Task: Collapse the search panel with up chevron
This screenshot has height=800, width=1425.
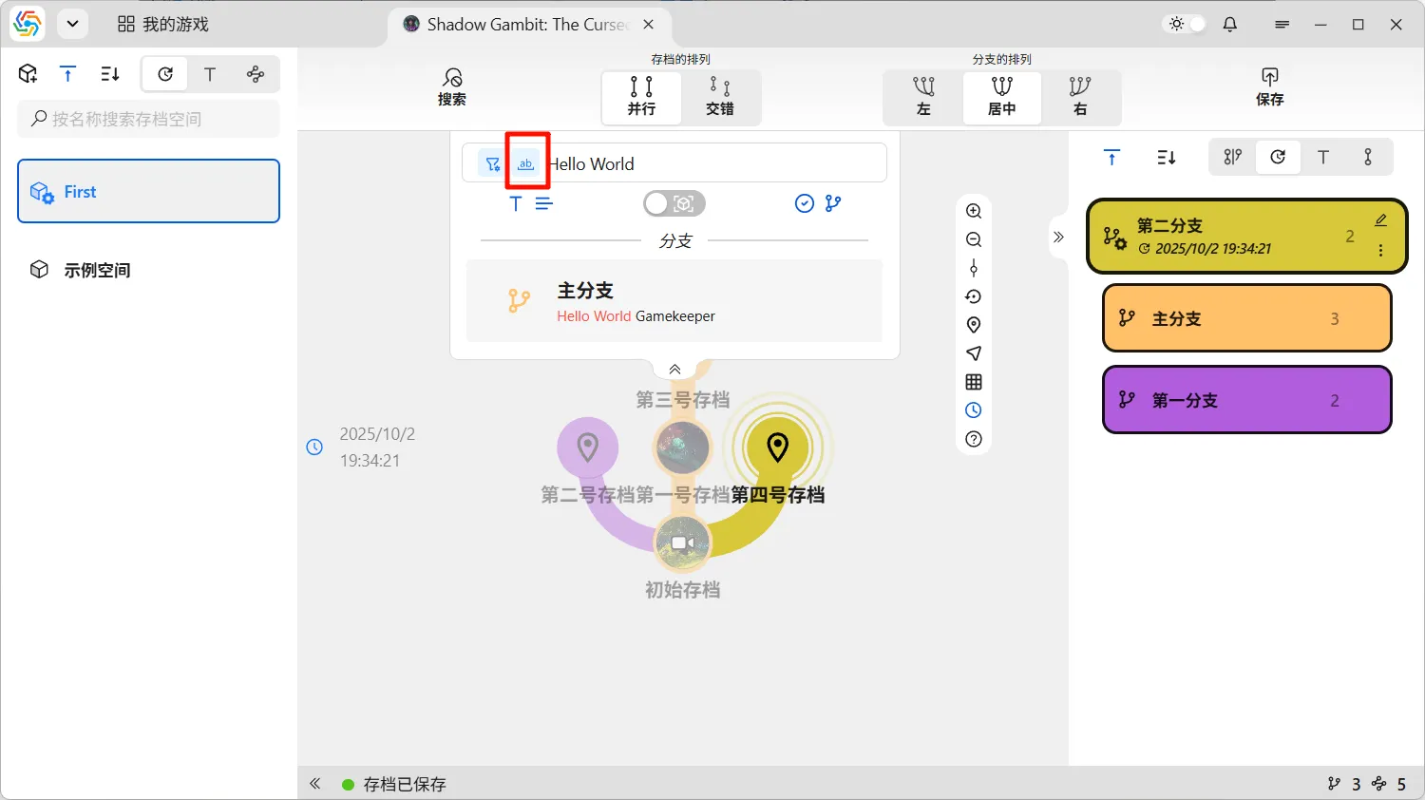Action: pos(674,370)
